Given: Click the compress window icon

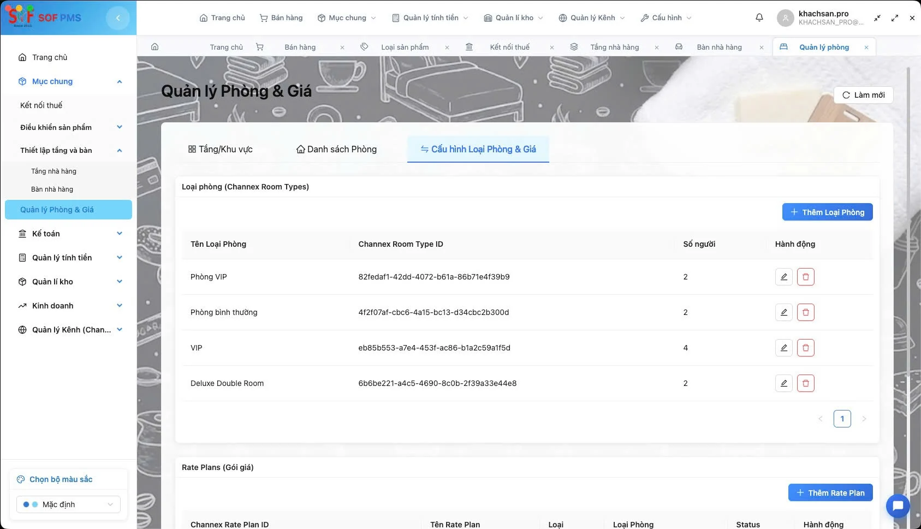Looking at the screenshot, I should [x=877, y=18].
